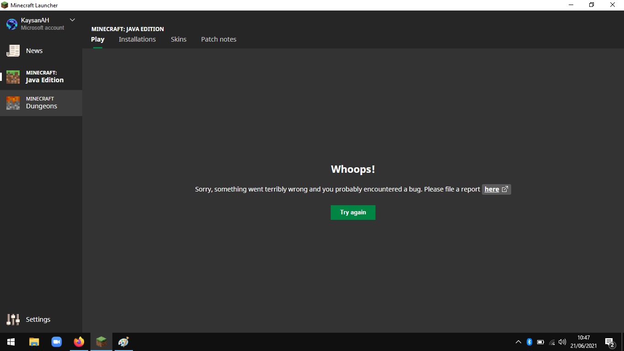Select the Java Edition grass block icon
This screenshot has width=624, height=351.
pos(13,77)
